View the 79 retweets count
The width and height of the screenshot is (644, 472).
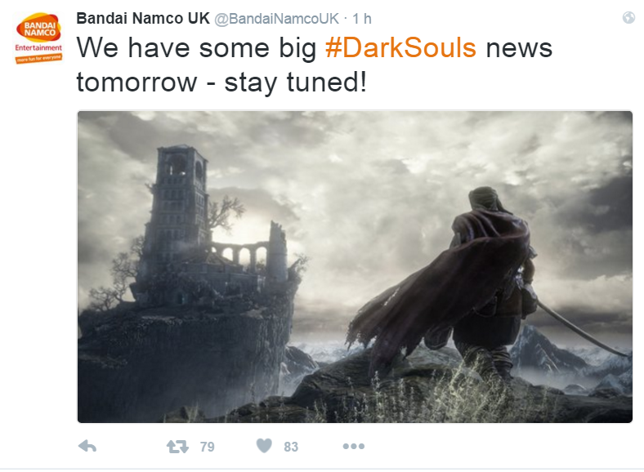[x=207, y=447]
